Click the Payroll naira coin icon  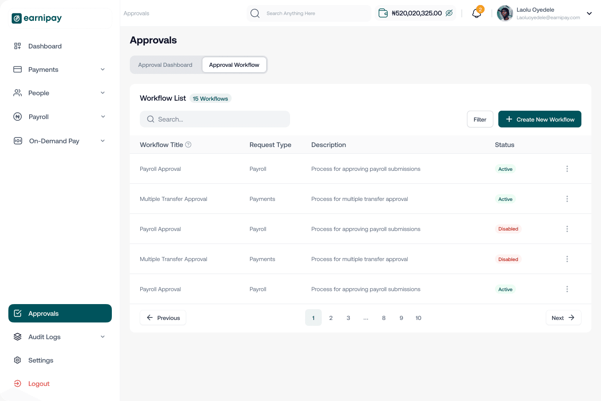(x=18, y=117)
